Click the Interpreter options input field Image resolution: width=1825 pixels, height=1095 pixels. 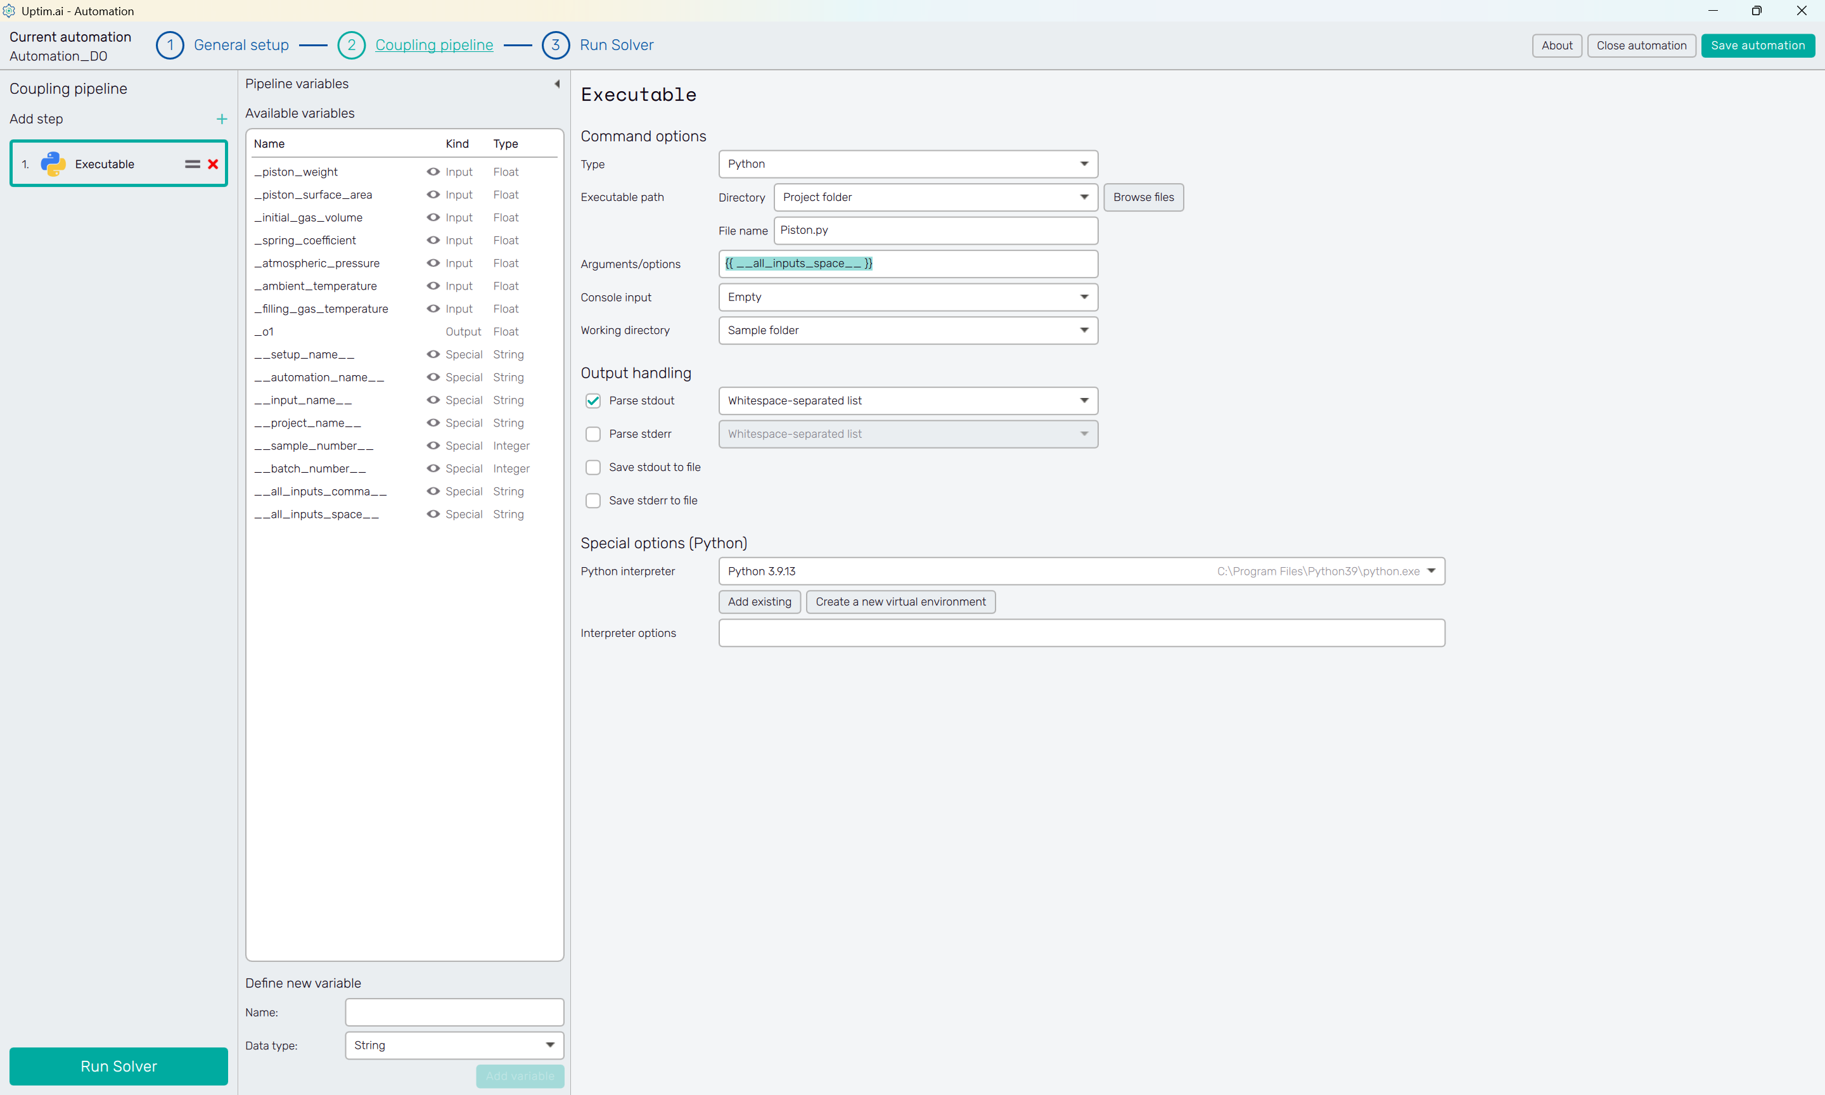(1080, 633)
